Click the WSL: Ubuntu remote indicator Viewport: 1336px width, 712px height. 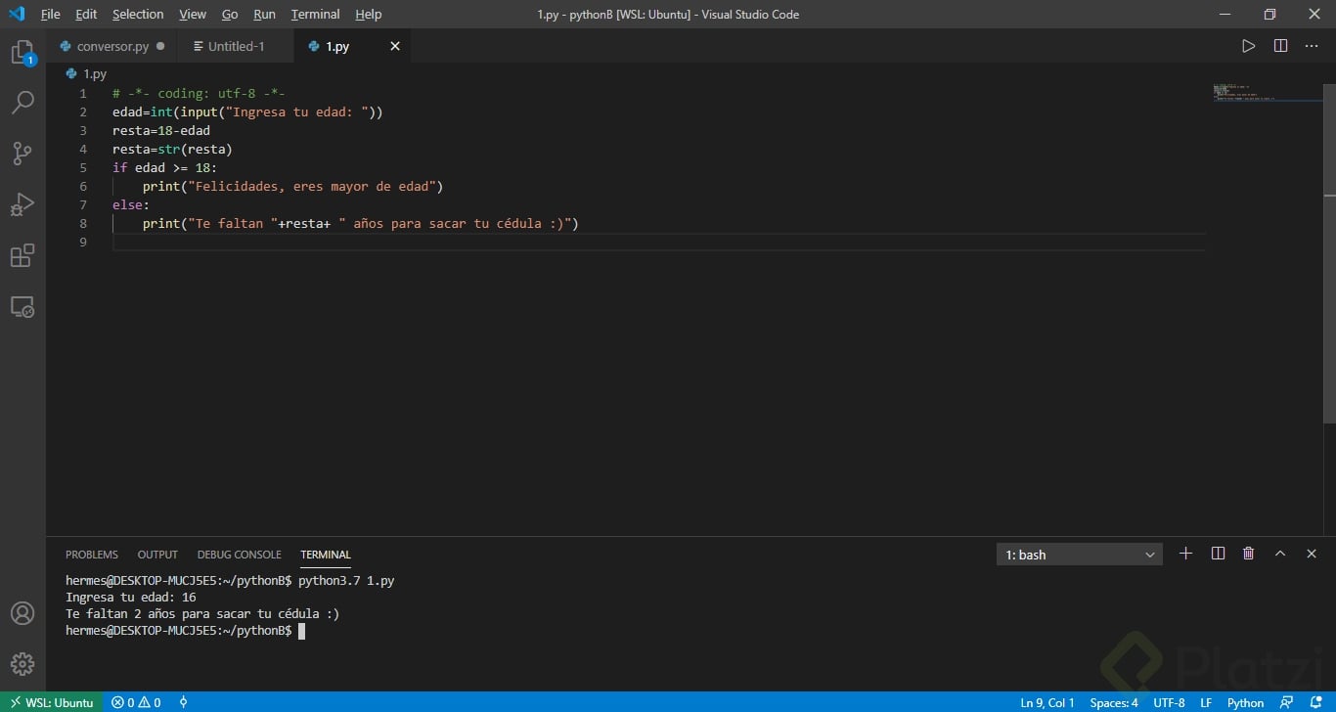52,702
